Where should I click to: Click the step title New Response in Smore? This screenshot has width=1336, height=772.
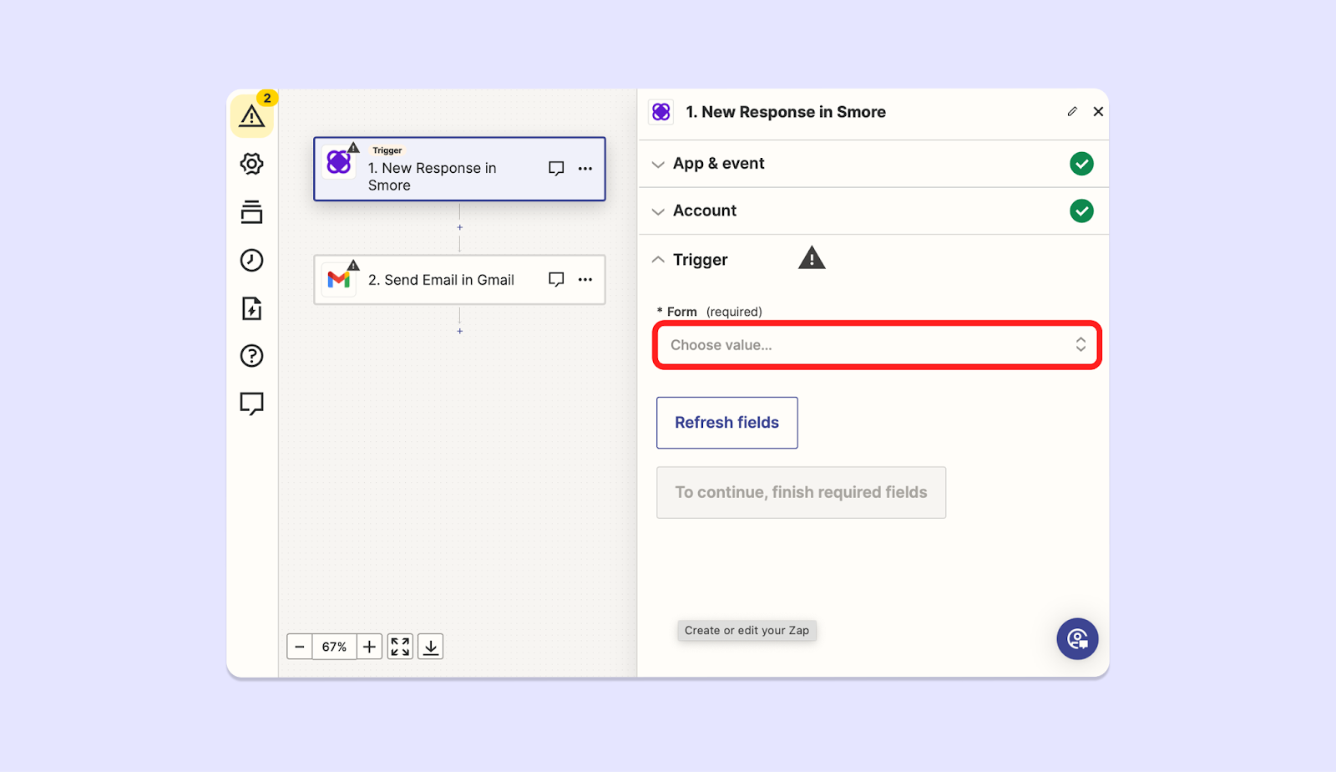click(786, 112)
